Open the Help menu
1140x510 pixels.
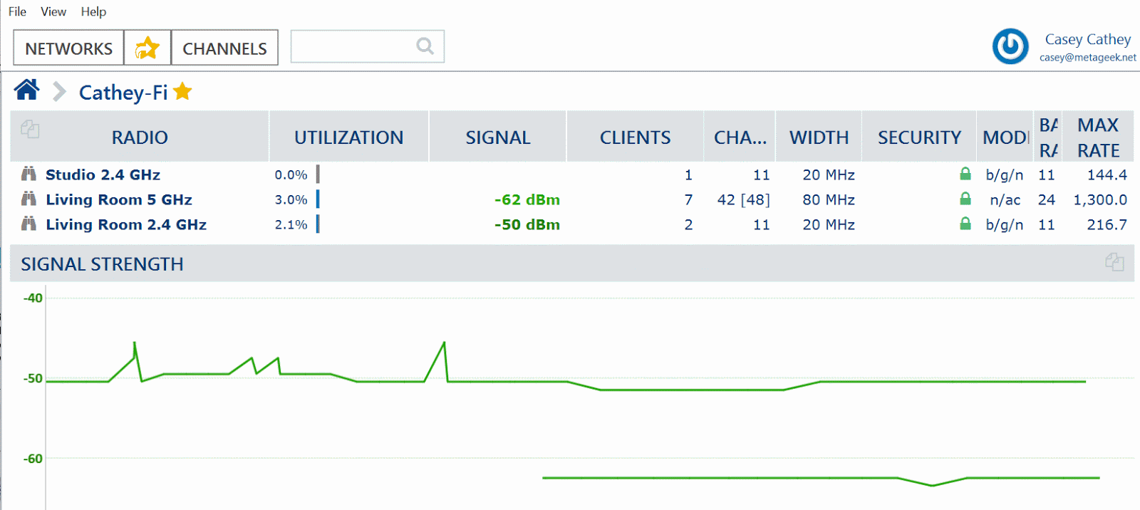pyautogui.click(x=93, y=11)
